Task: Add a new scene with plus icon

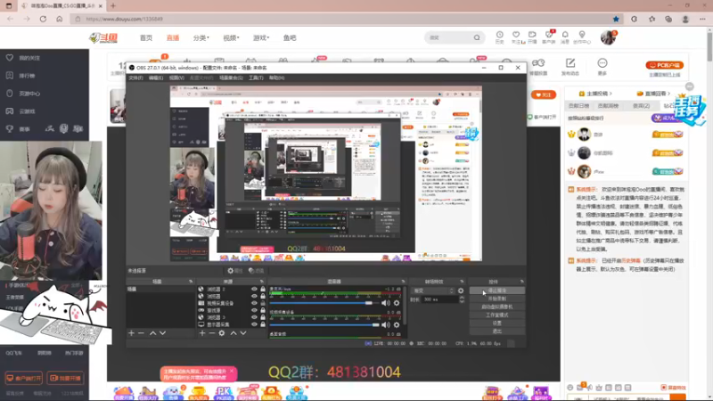Action: click(x=131, y=333)
